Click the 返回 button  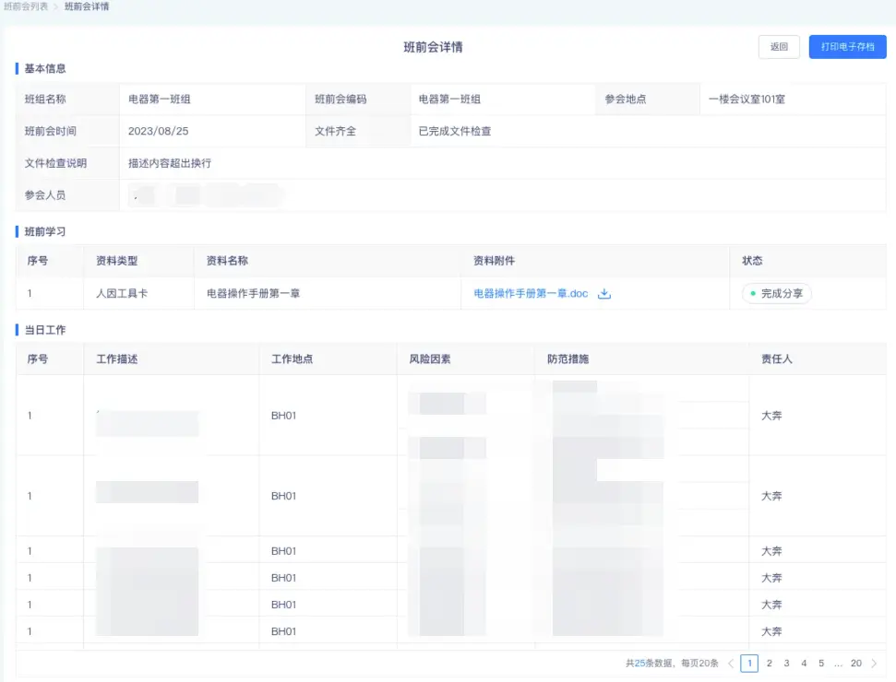779,47
